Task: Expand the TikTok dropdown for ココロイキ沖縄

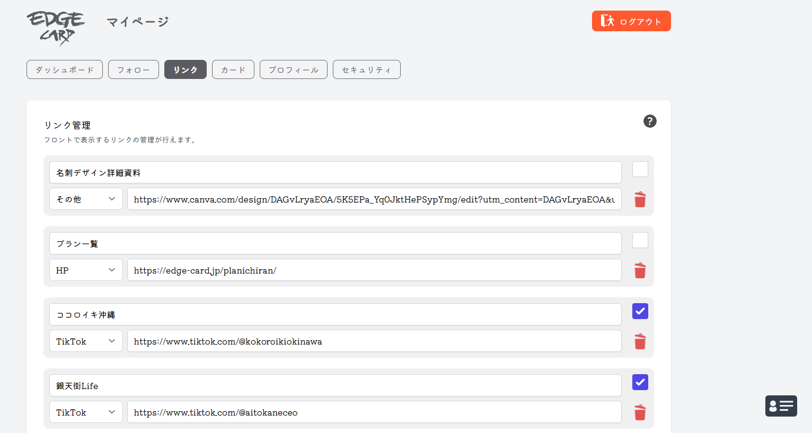Action: [x=86, y=341]
